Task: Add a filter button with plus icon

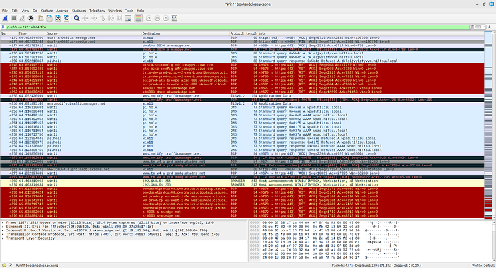Action: pos(489,27)
